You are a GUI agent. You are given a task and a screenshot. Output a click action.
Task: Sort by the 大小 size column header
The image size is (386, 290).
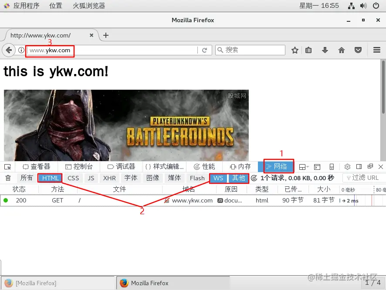324,189
